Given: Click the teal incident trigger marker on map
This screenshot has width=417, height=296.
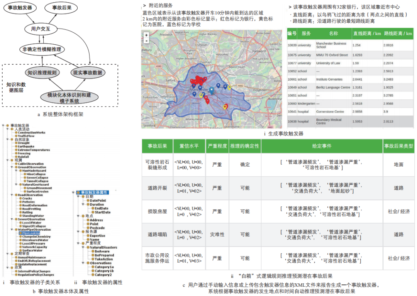Looking at the screenshot, I should coord(212,90).
